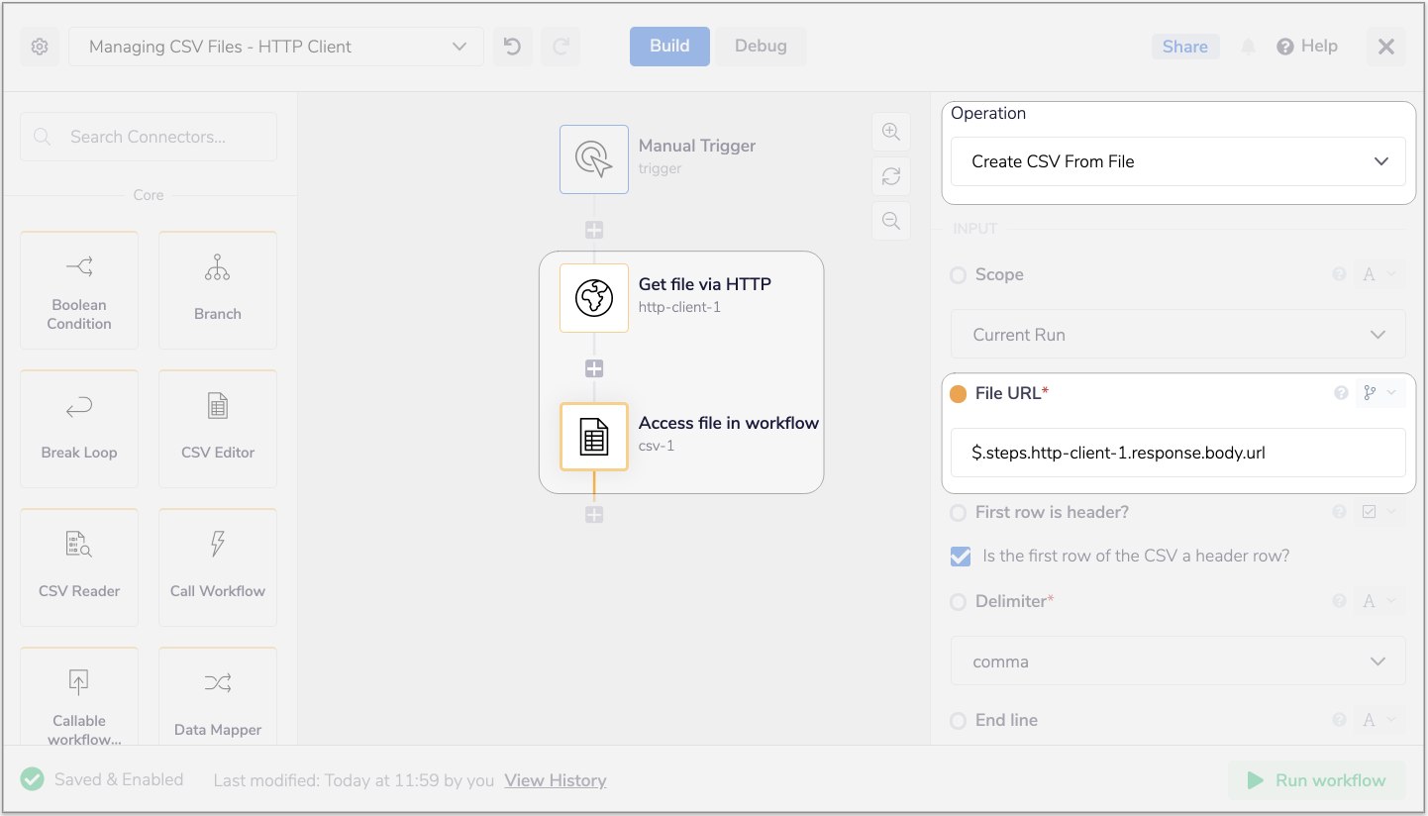Select the Get file via HTTP step icon

(594, 298)
